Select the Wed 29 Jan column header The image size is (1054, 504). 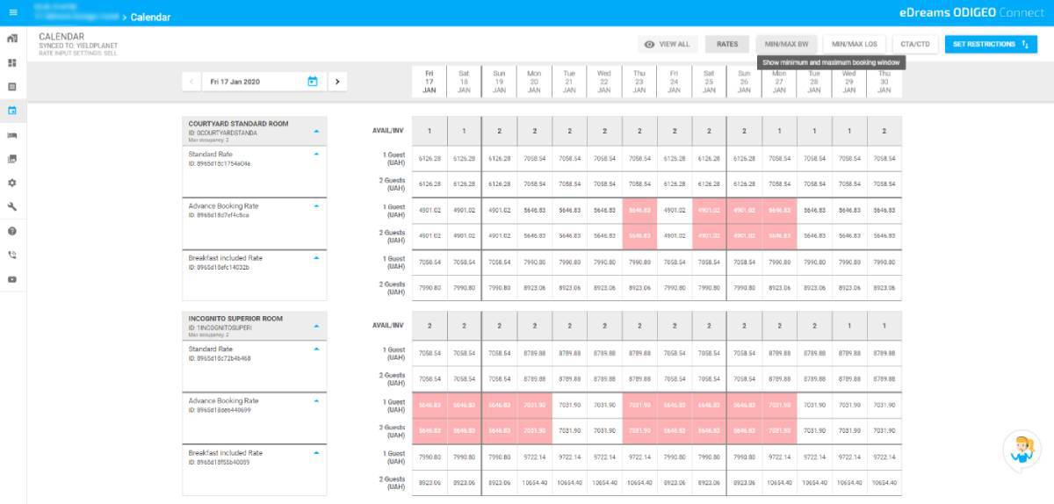click(849, 82)
